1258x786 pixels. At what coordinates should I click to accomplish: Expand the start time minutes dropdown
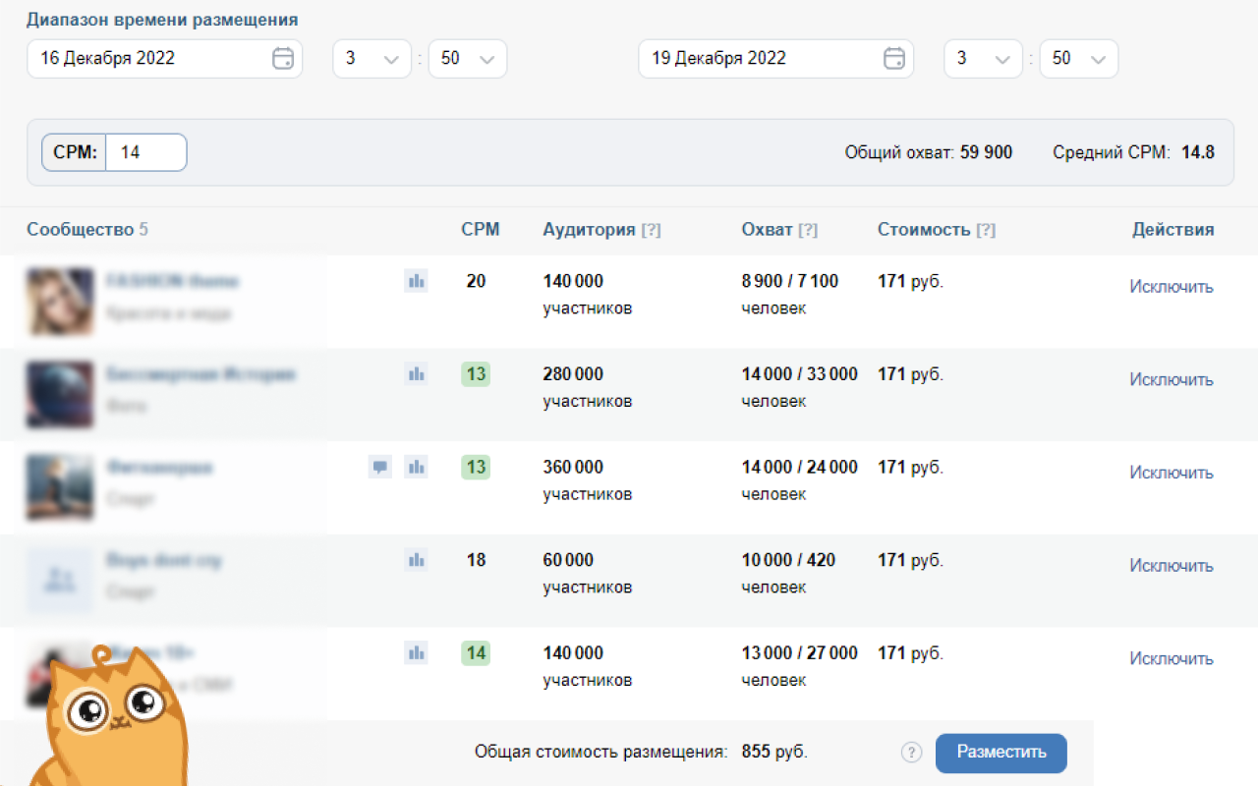point(467,59)
